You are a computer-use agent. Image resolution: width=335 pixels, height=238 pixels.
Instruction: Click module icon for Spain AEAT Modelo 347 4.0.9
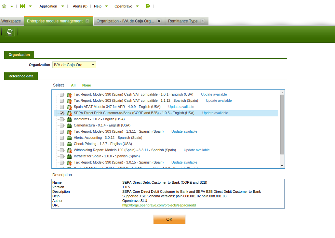69,107
